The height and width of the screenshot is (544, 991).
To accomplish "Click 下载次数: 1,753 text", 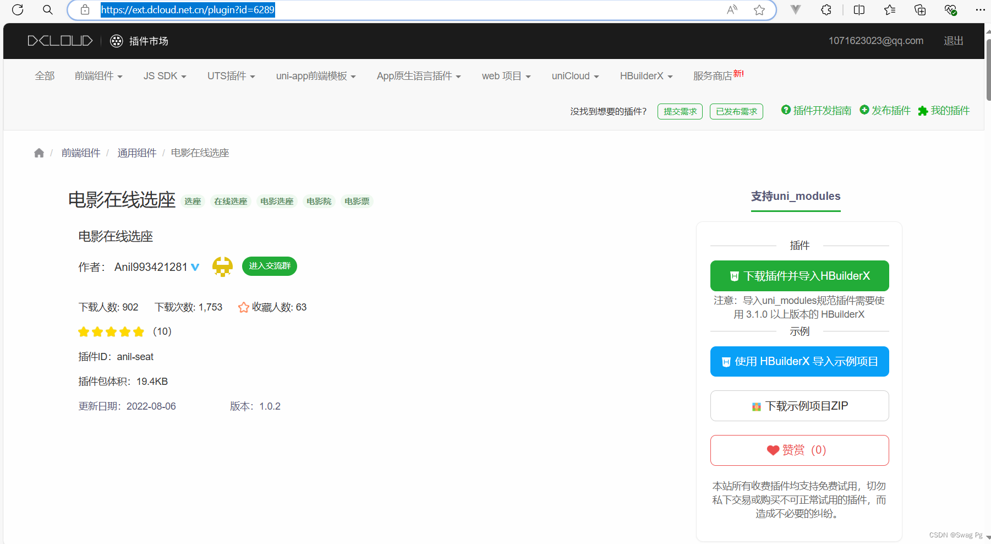I will tap(189, 307).
